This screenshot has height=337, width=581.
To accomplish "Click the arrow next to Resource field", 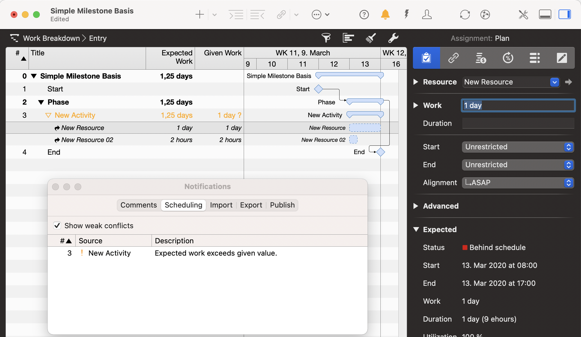I will [568, 82].
